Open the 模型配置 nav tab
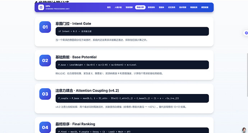 click(205, 8)
